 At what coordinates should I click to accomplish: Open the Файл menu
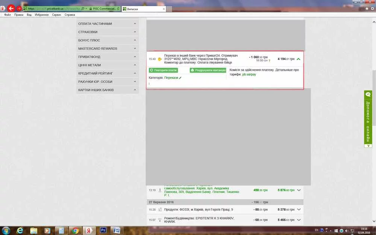[8, 15]
